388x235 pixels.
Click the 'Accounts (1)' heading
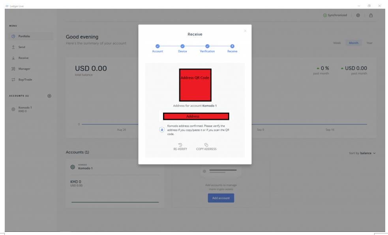click(x=77, y=152)
